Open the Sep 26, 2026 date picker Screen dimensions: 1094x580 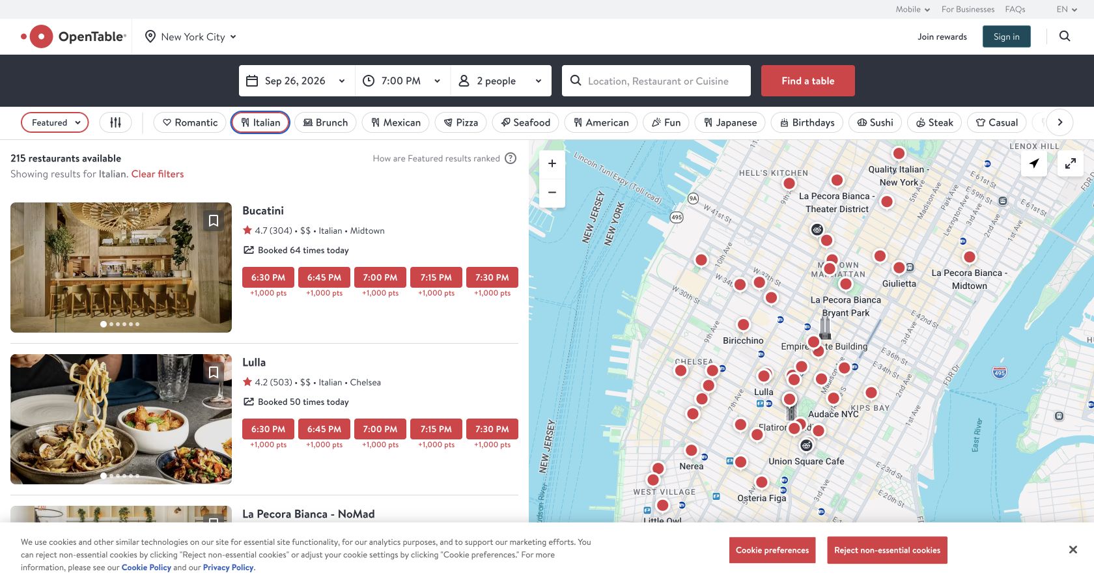click(x=297, y=81)
